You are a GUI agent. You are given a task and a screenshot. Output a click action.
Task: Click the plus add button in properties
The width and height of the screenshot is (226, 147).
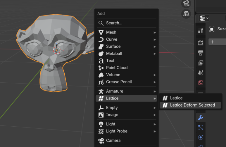click(212, 42)
